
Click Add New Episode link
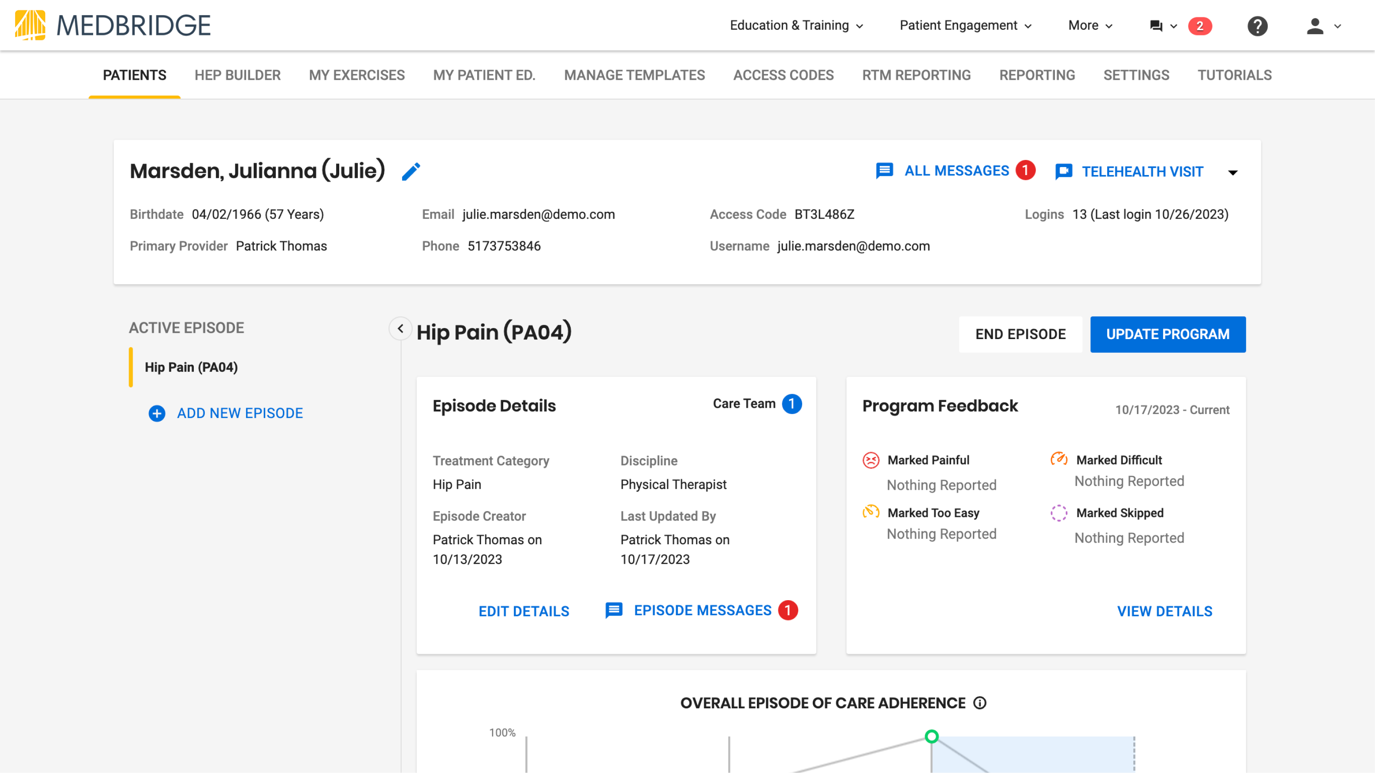[240, 414]
